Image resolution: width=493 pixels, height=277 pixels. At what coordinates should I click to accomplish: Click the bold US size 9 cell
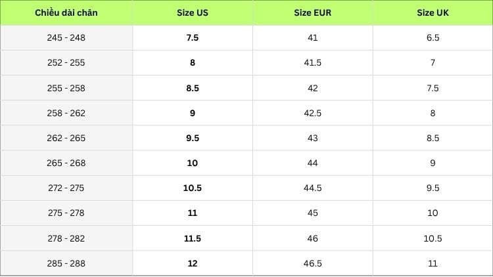tap(193, 113)
